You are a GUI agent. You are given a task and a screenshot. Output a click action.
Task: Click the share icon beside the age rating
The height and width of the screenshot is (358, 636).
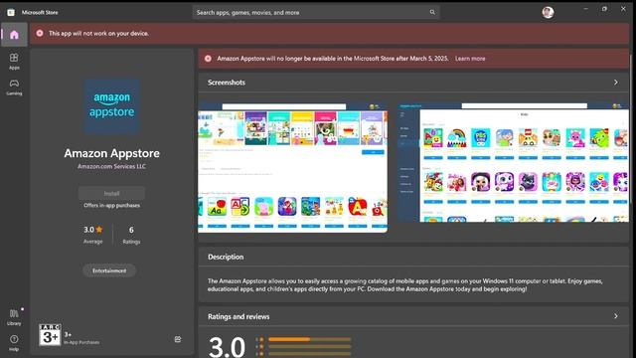point(178,339)
